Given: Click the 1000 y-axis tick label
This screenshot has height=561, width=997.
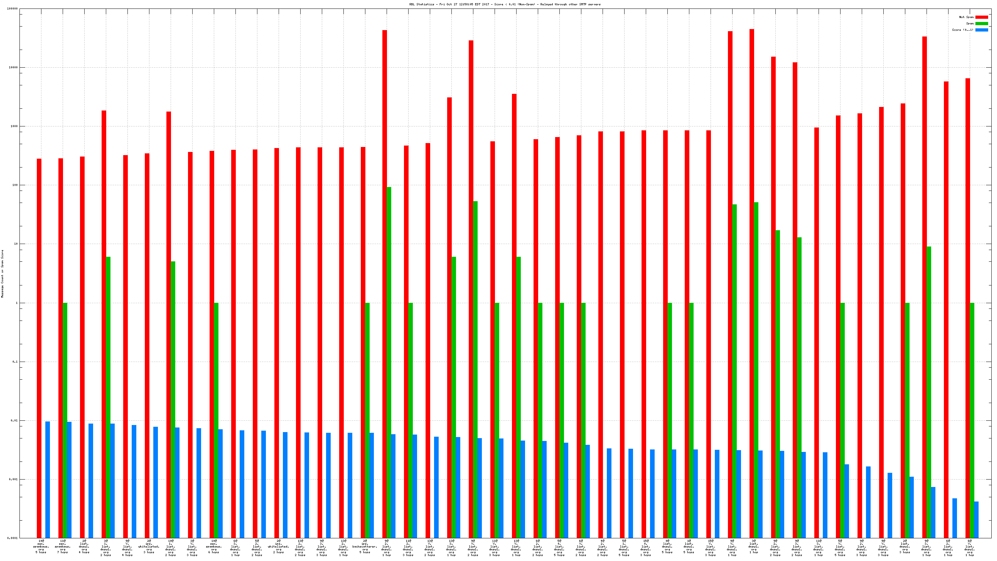Looking at the screenshot, I should click(x=13, y=126).
